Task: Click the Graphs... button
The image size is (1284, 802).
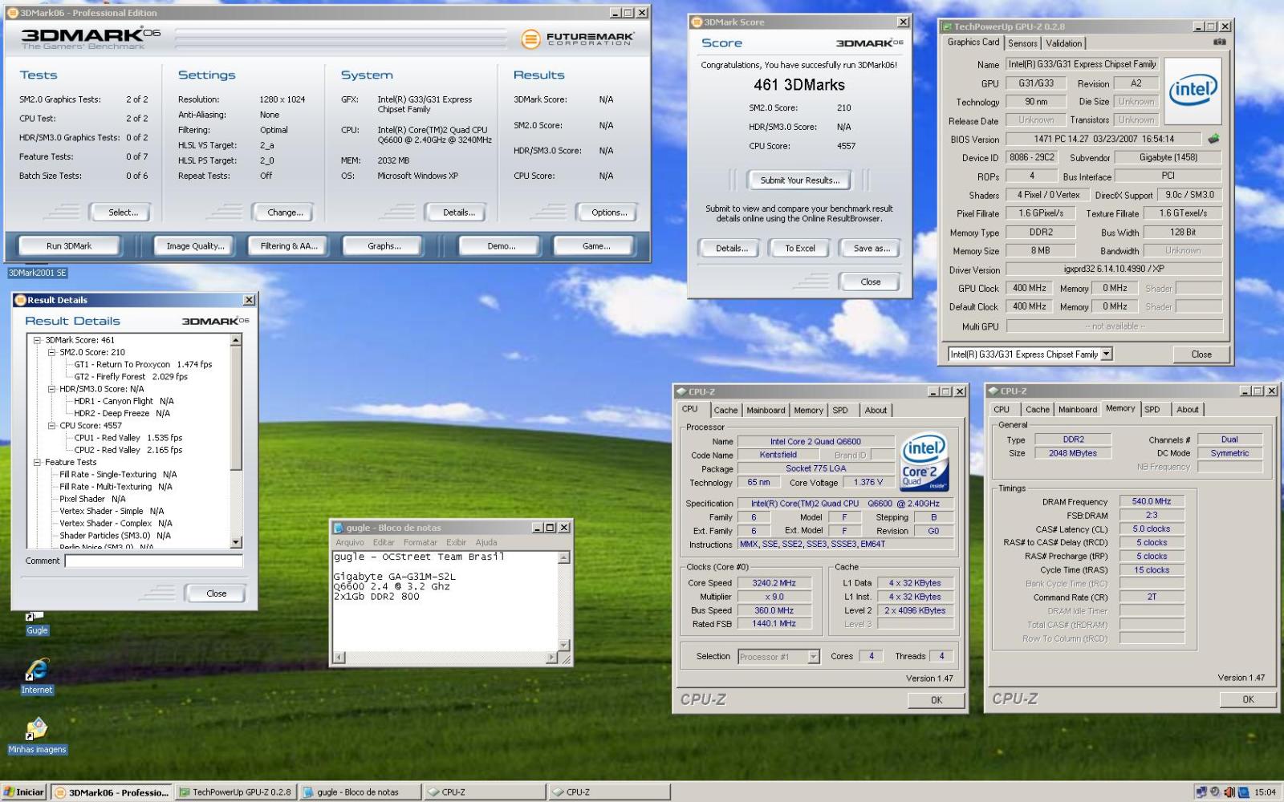Action: 384,246
